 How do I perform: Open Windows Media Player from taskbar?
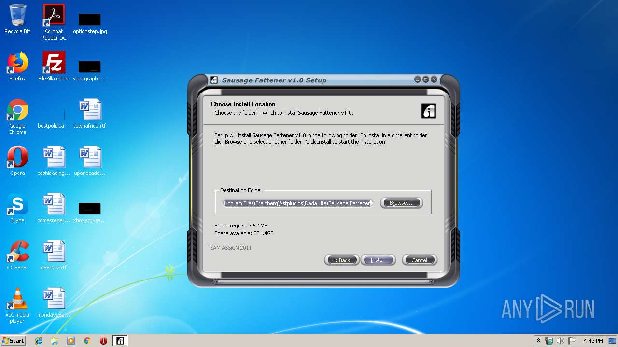pos(71,341)
